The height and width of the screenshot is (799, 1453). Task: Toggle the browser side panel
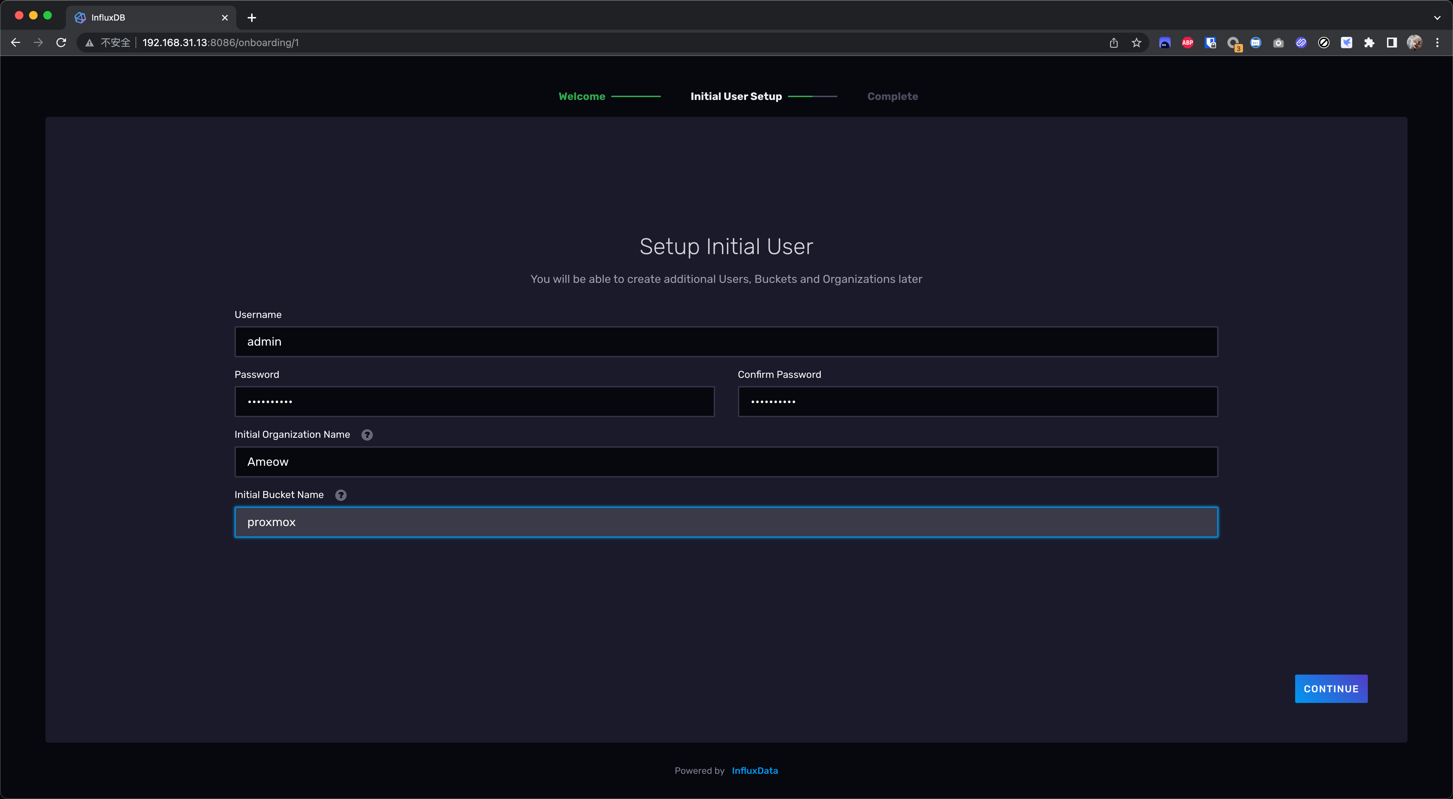click(x=1392, y=42)
